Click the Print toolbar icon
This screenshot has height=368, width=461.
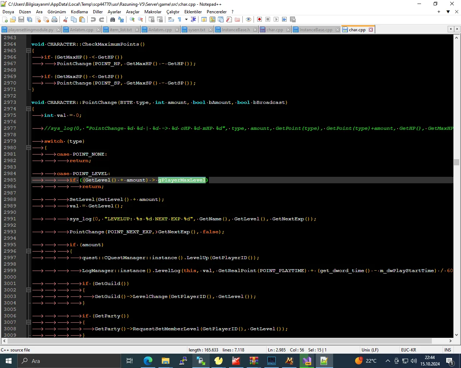pos(54,19)
